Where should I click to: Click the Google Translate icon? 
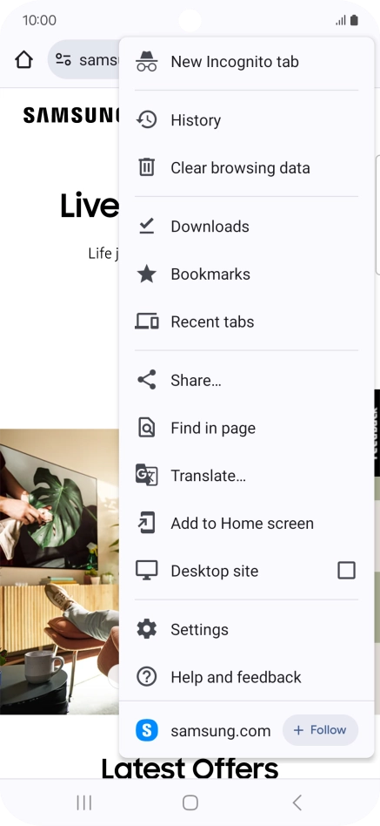pos(147,475)
